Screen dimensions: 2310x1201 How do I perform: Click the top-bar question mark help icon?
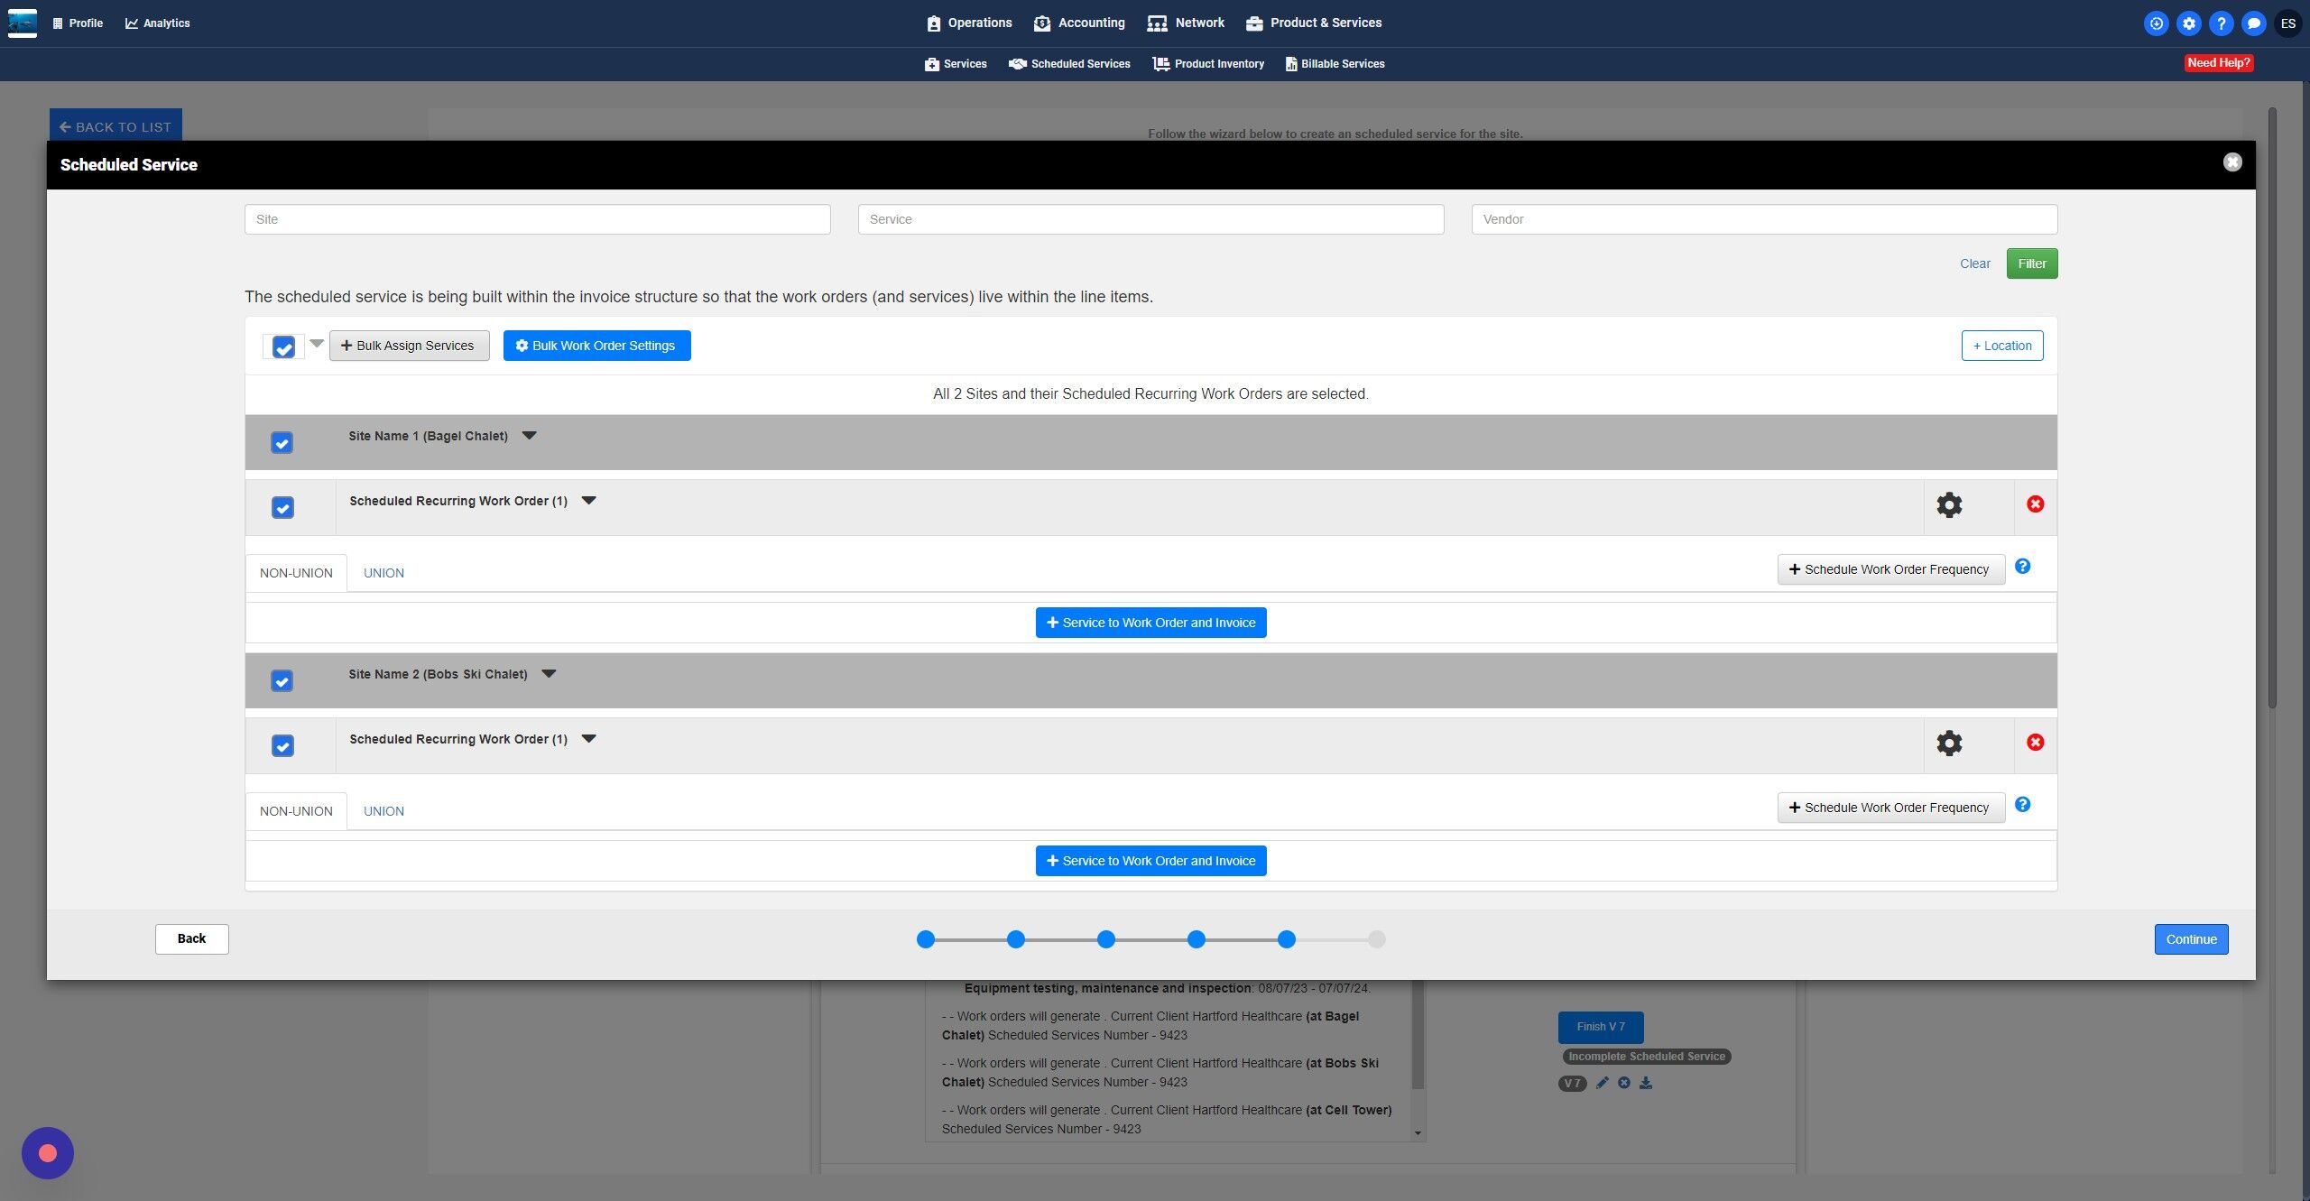coord(2221,23)
